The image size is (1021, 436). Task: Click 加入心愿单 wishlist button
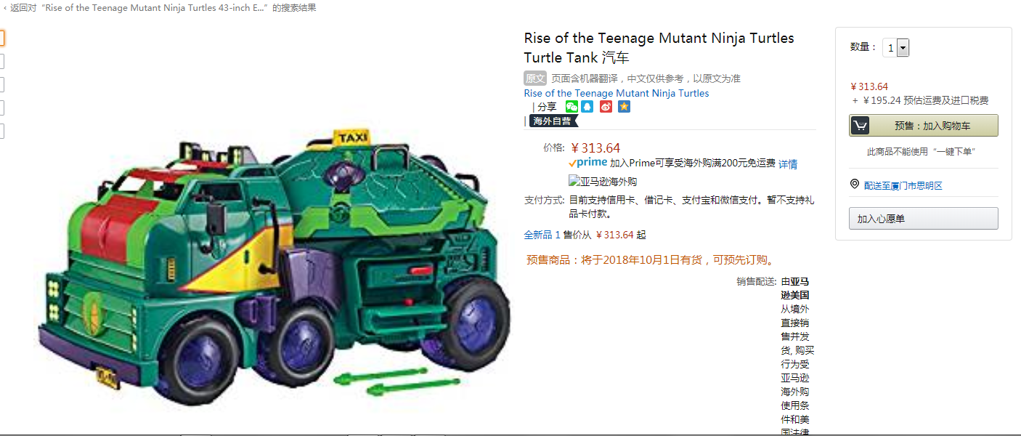click(924, 219)
